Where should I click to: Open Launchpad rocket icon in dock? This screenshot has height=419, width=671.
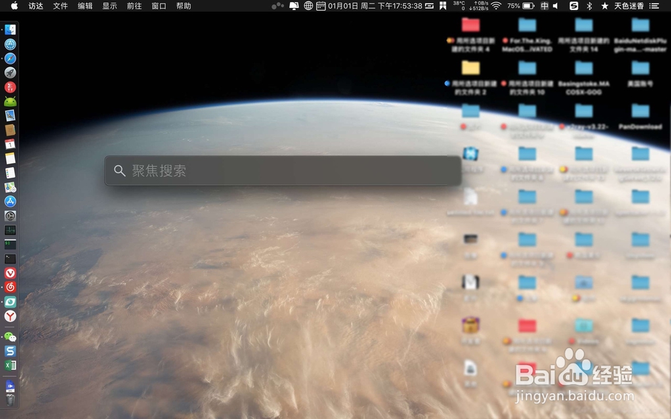[x=10, y=72]
